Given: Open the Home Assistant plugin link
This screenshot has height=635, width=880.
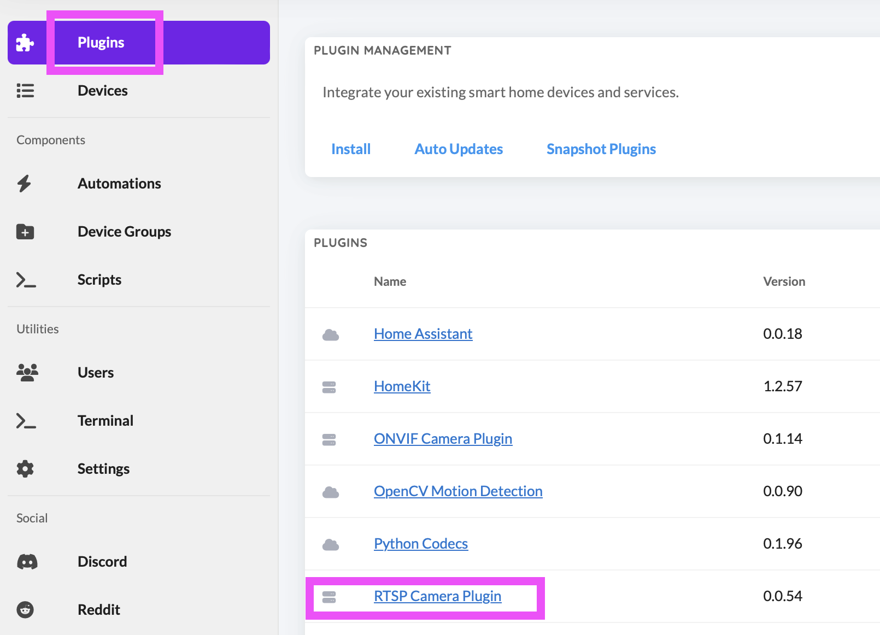Looking at the screenshot, I should coord(423,334).
